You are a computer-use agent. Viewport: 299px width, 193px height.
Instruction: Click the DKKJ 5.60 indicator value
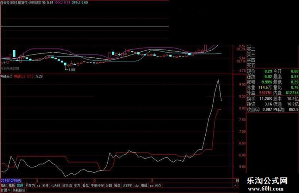pyautogui.click(x=80, y=3)
